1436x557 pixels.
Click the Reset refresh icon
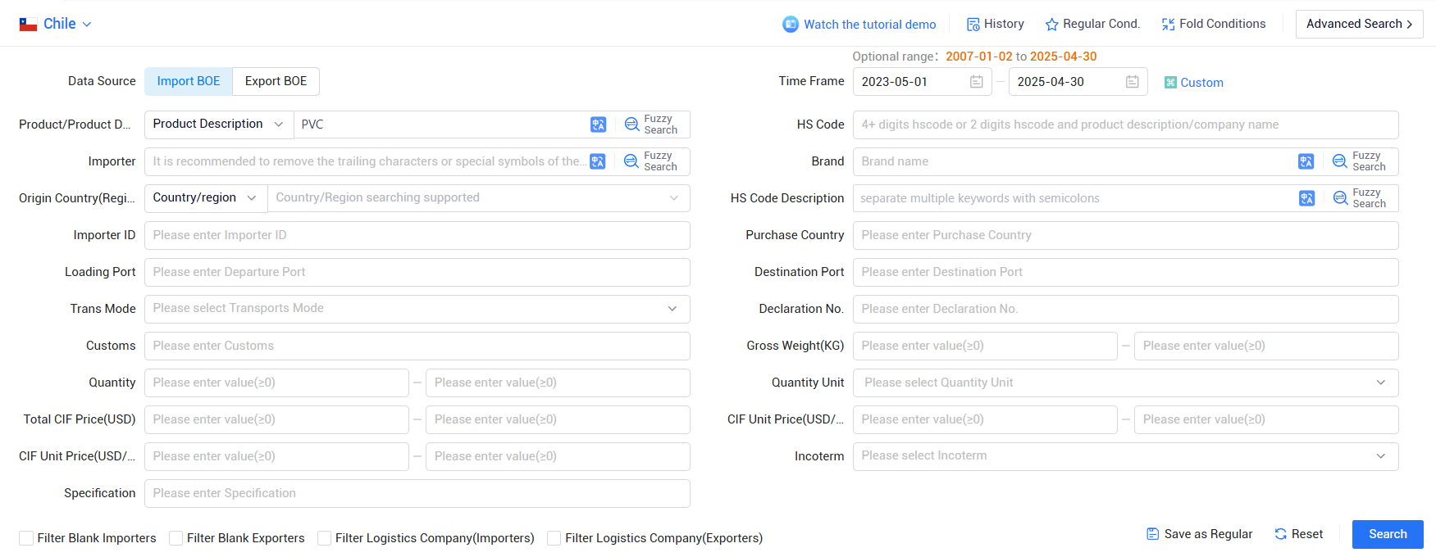point(1280,534)
